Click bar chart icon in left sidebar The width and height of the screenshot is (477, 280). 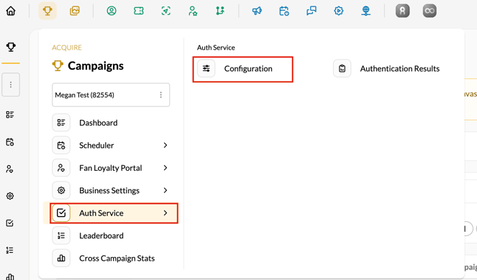coord(10,276)
